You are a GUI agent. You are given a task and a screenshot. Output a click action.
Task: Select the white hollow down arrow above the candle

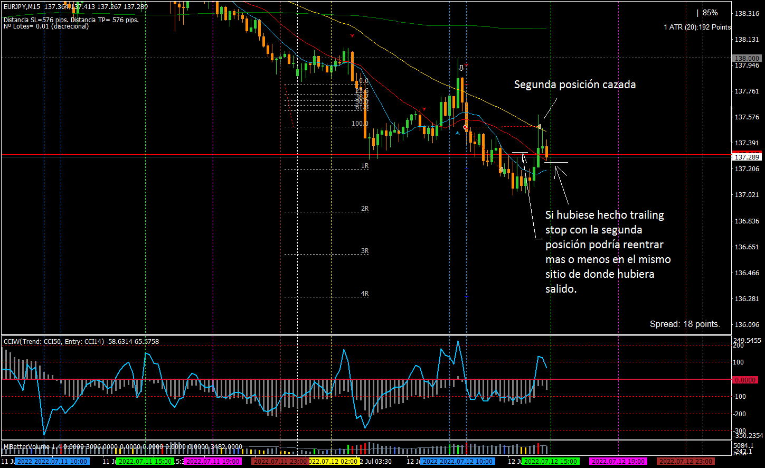pyautogui.click(x=461, y=68)
